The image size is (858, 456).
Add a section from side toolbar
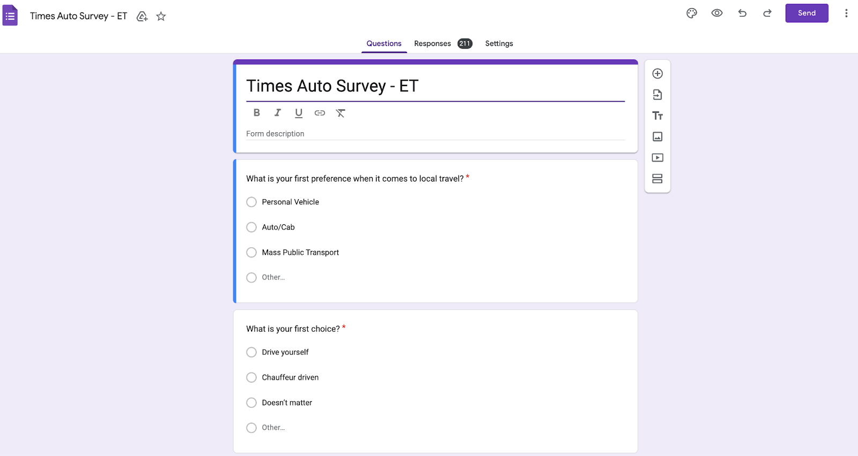pyautogui.click(x=657, y=178)
